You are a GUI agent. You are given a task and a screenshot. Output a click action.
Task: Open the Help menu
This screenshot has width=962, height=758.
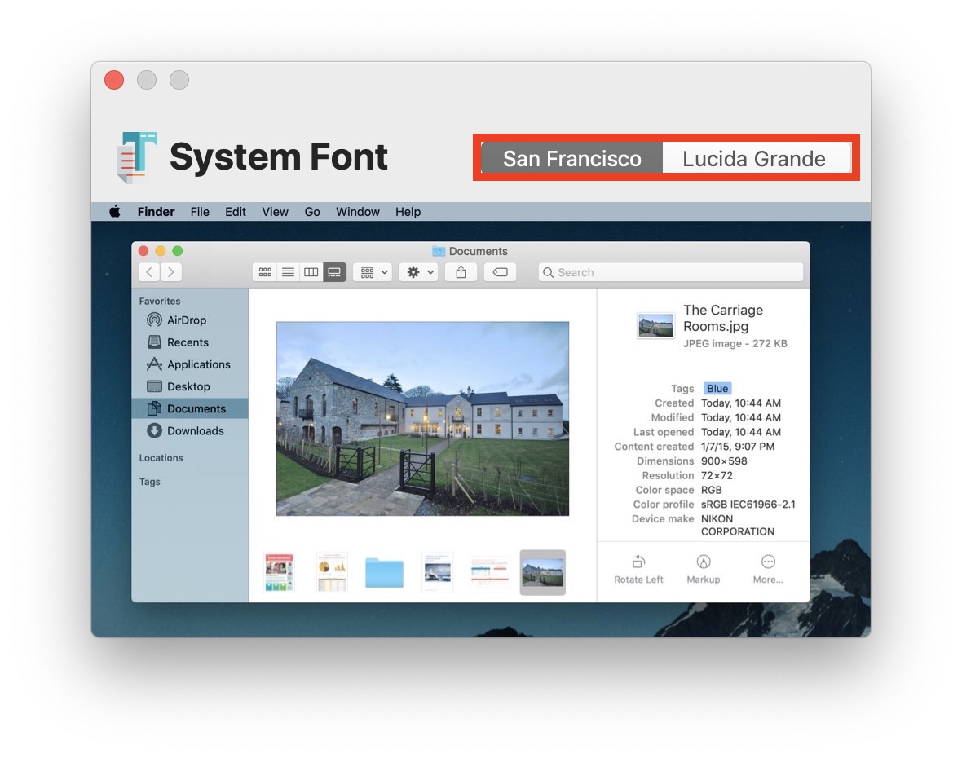click(408, 212)
